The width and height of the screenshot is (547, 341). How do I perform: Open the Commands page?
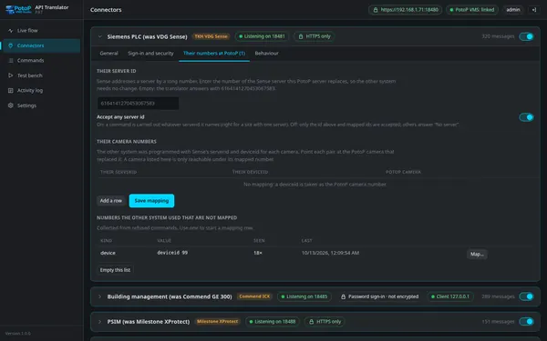point(41,61)
